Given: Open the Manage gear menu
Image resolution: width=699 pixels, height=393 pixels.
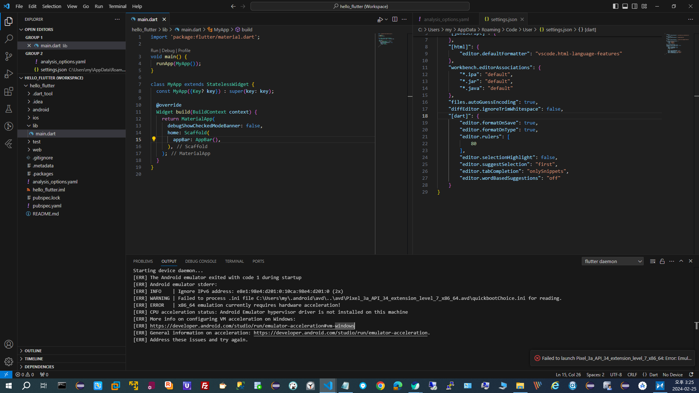Looking at the screenshot, I should pos(9,362).
